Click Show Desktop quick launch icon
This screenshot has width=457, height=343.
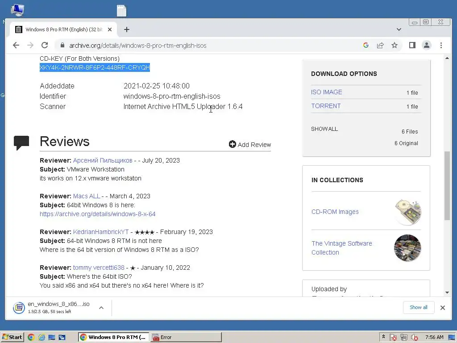[52, 337]
